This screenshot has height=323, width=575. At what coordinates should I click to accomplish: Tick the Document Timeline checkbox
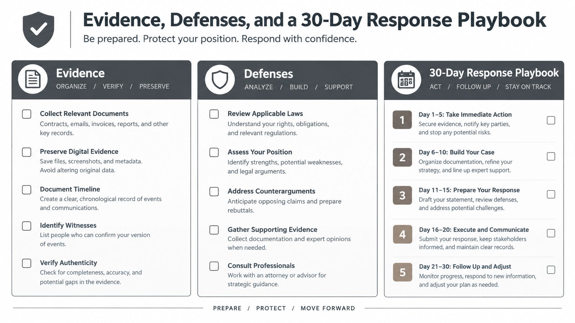pos(26,190)
